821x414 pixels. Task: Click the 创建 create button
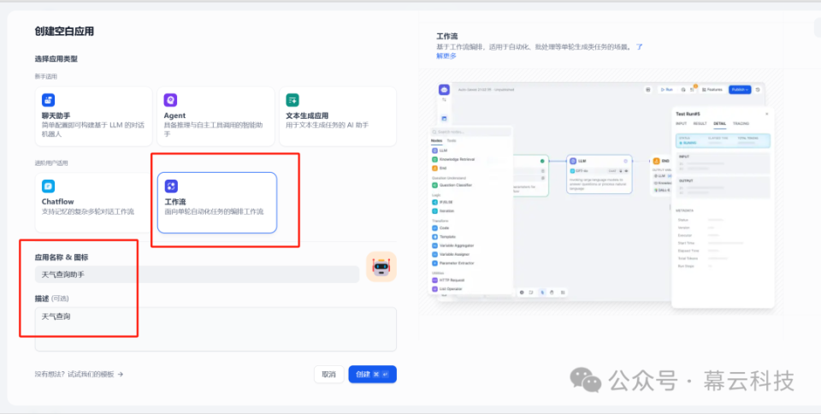pyautogui.click(x=372, y=374)
